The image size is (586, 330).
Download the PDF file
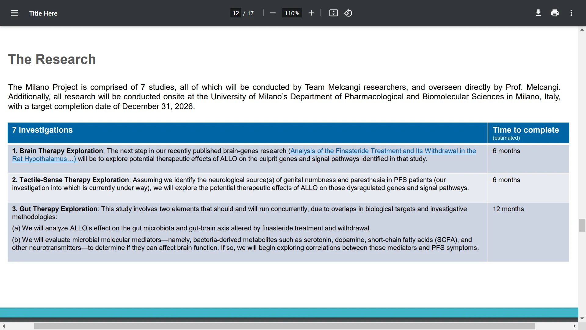[538, 13]
